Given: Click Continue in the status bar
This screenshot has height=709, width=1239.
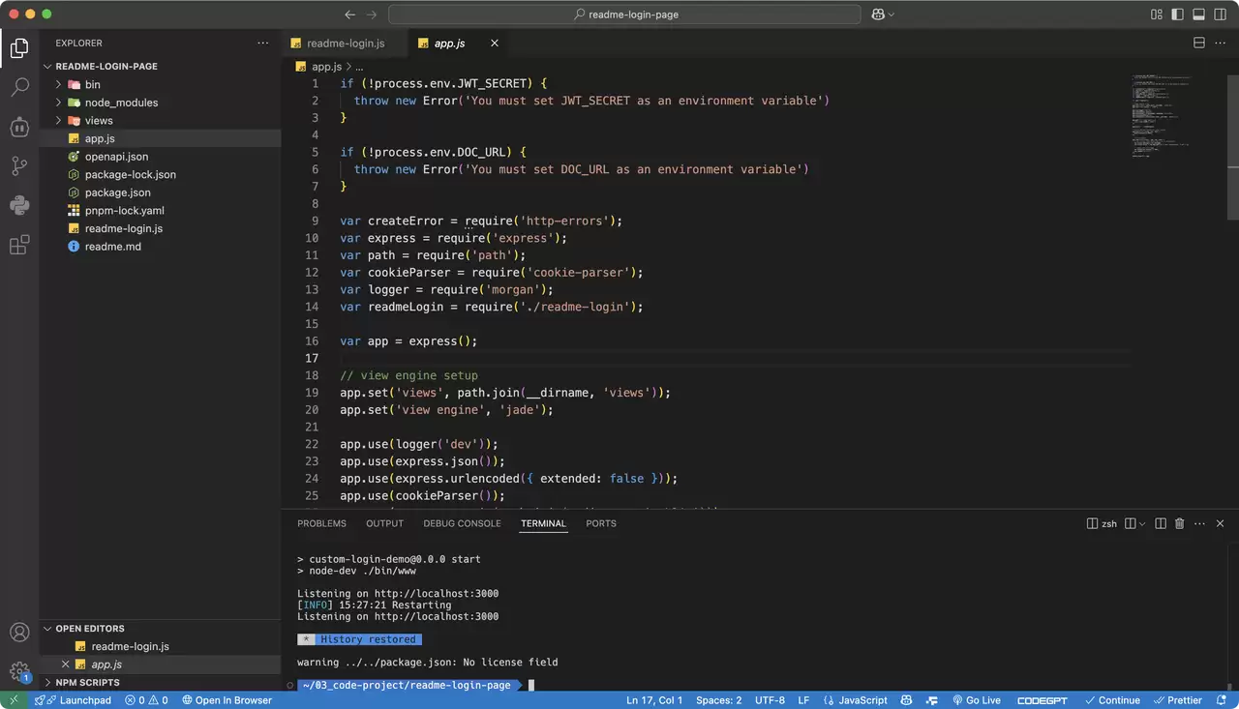Looking at the screenshot, I should (x=1111, y=700).
